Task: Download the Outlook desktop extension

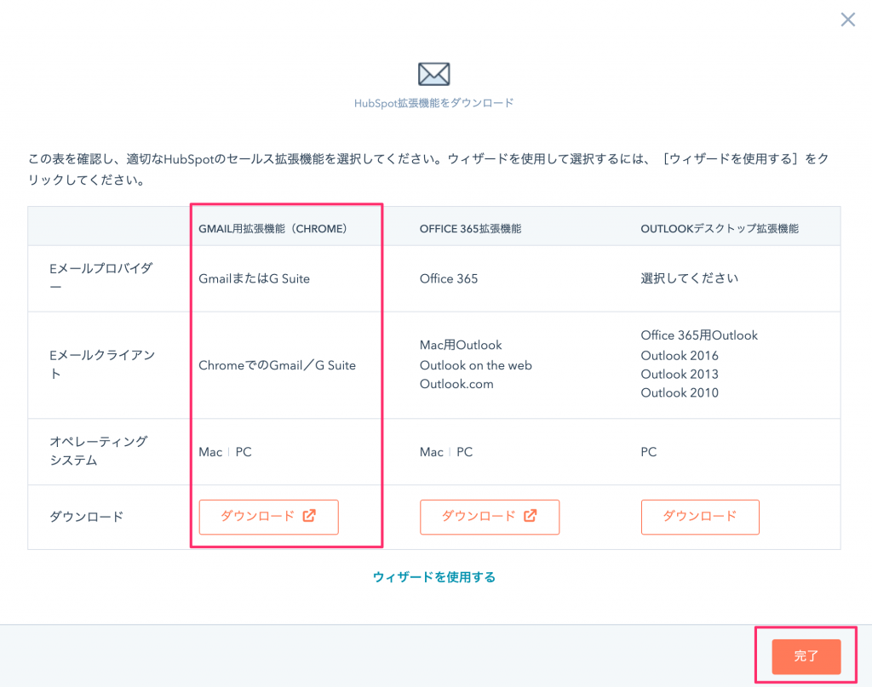Action: click(x=700, y=517)
